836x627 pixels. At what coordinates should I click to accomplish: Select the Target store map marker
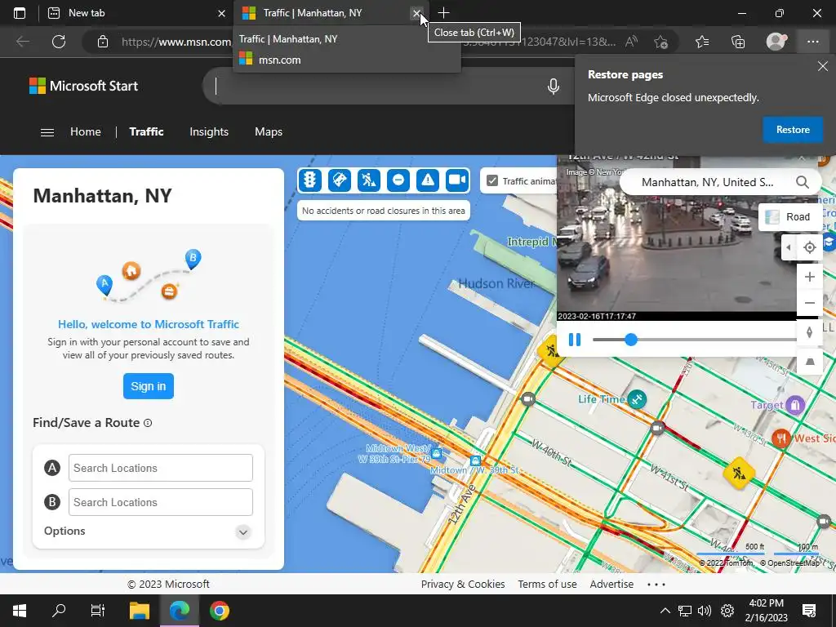coord(795,405)
